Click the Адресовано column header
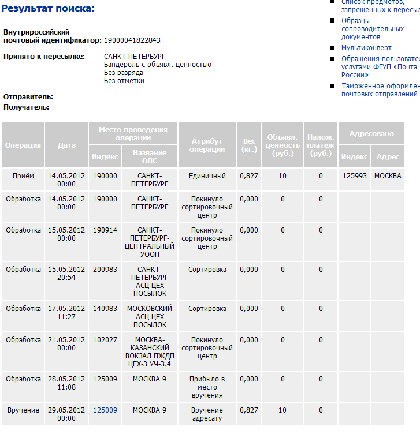Image resolution: width=420 pixels, height=434 pixels. coord(371,134)
